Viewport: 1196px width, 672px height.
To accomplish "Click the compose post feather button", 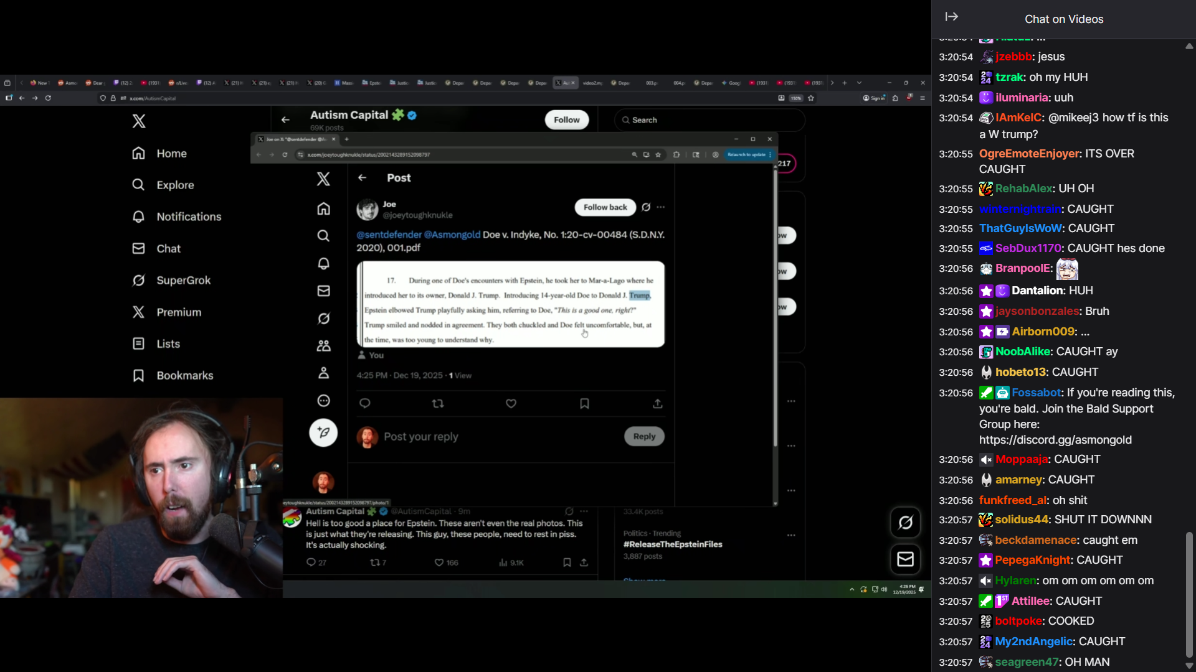I will click(x=323, y=432).
